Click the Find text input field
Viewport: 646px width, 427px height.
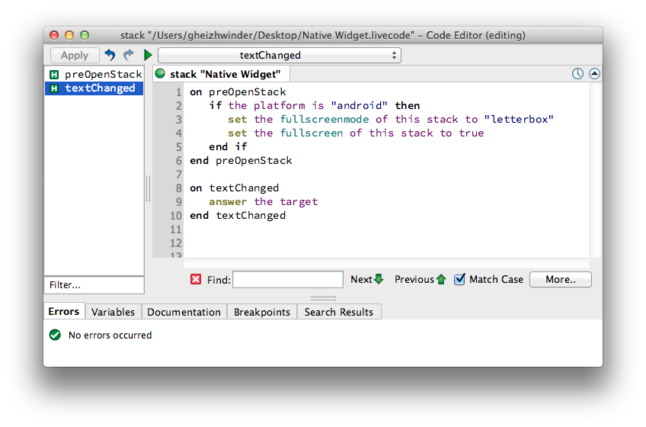pyautogui.click(x=287, y=280)
